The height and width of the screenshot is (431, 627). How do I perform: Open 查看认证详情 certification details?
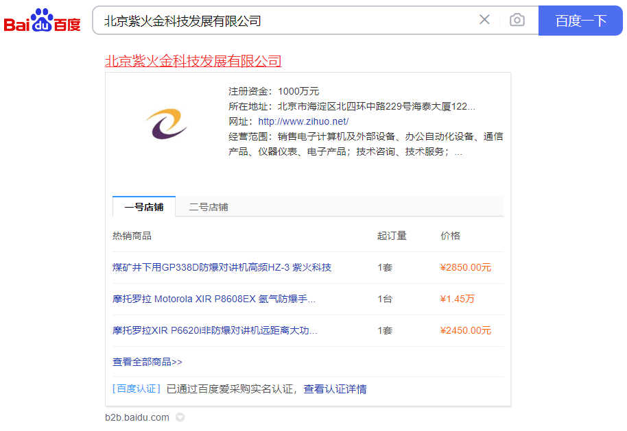coord(335,389)
